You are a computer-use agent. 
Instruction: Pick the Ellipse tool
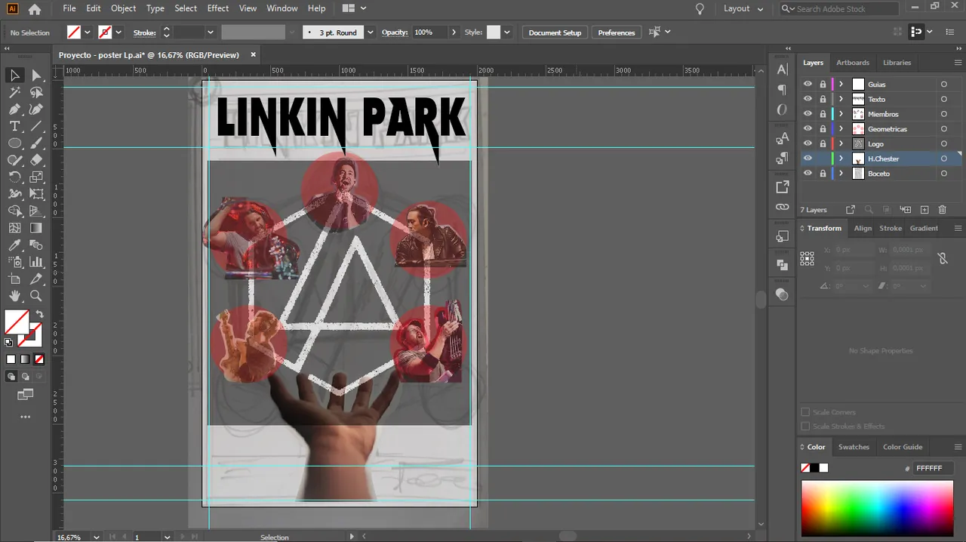(x=14, y=143)
